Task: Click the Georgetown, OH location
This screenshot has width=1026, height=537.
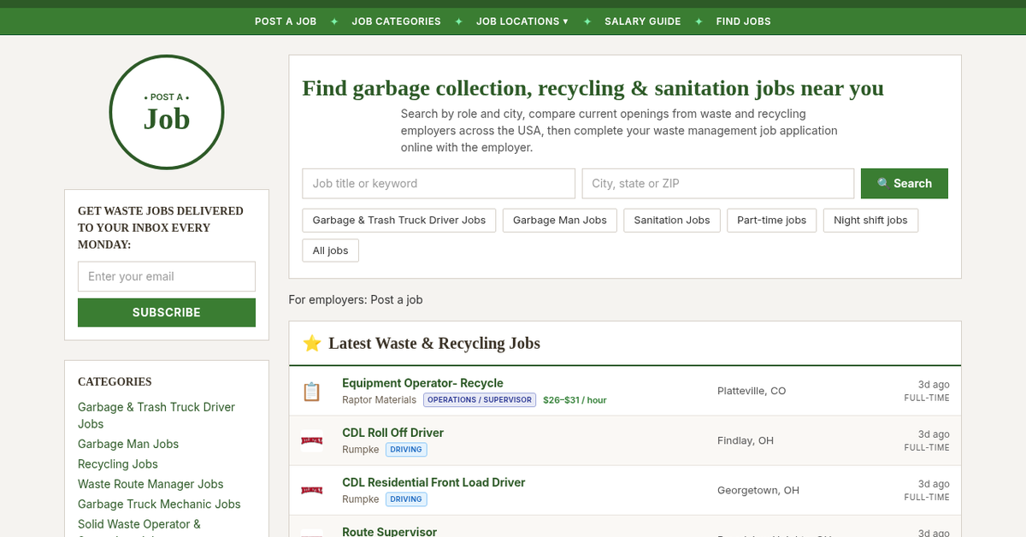Action: tap(758, 490)
